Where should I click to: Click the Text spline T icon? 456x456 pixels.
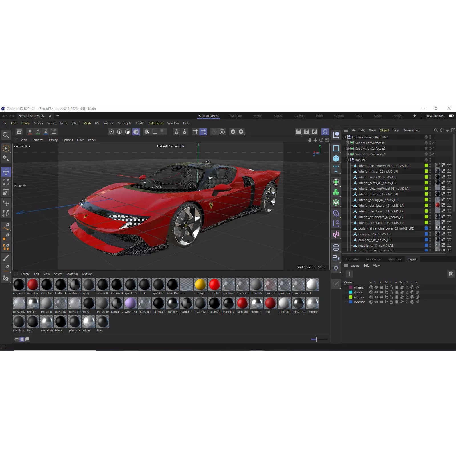coord(336,169)
